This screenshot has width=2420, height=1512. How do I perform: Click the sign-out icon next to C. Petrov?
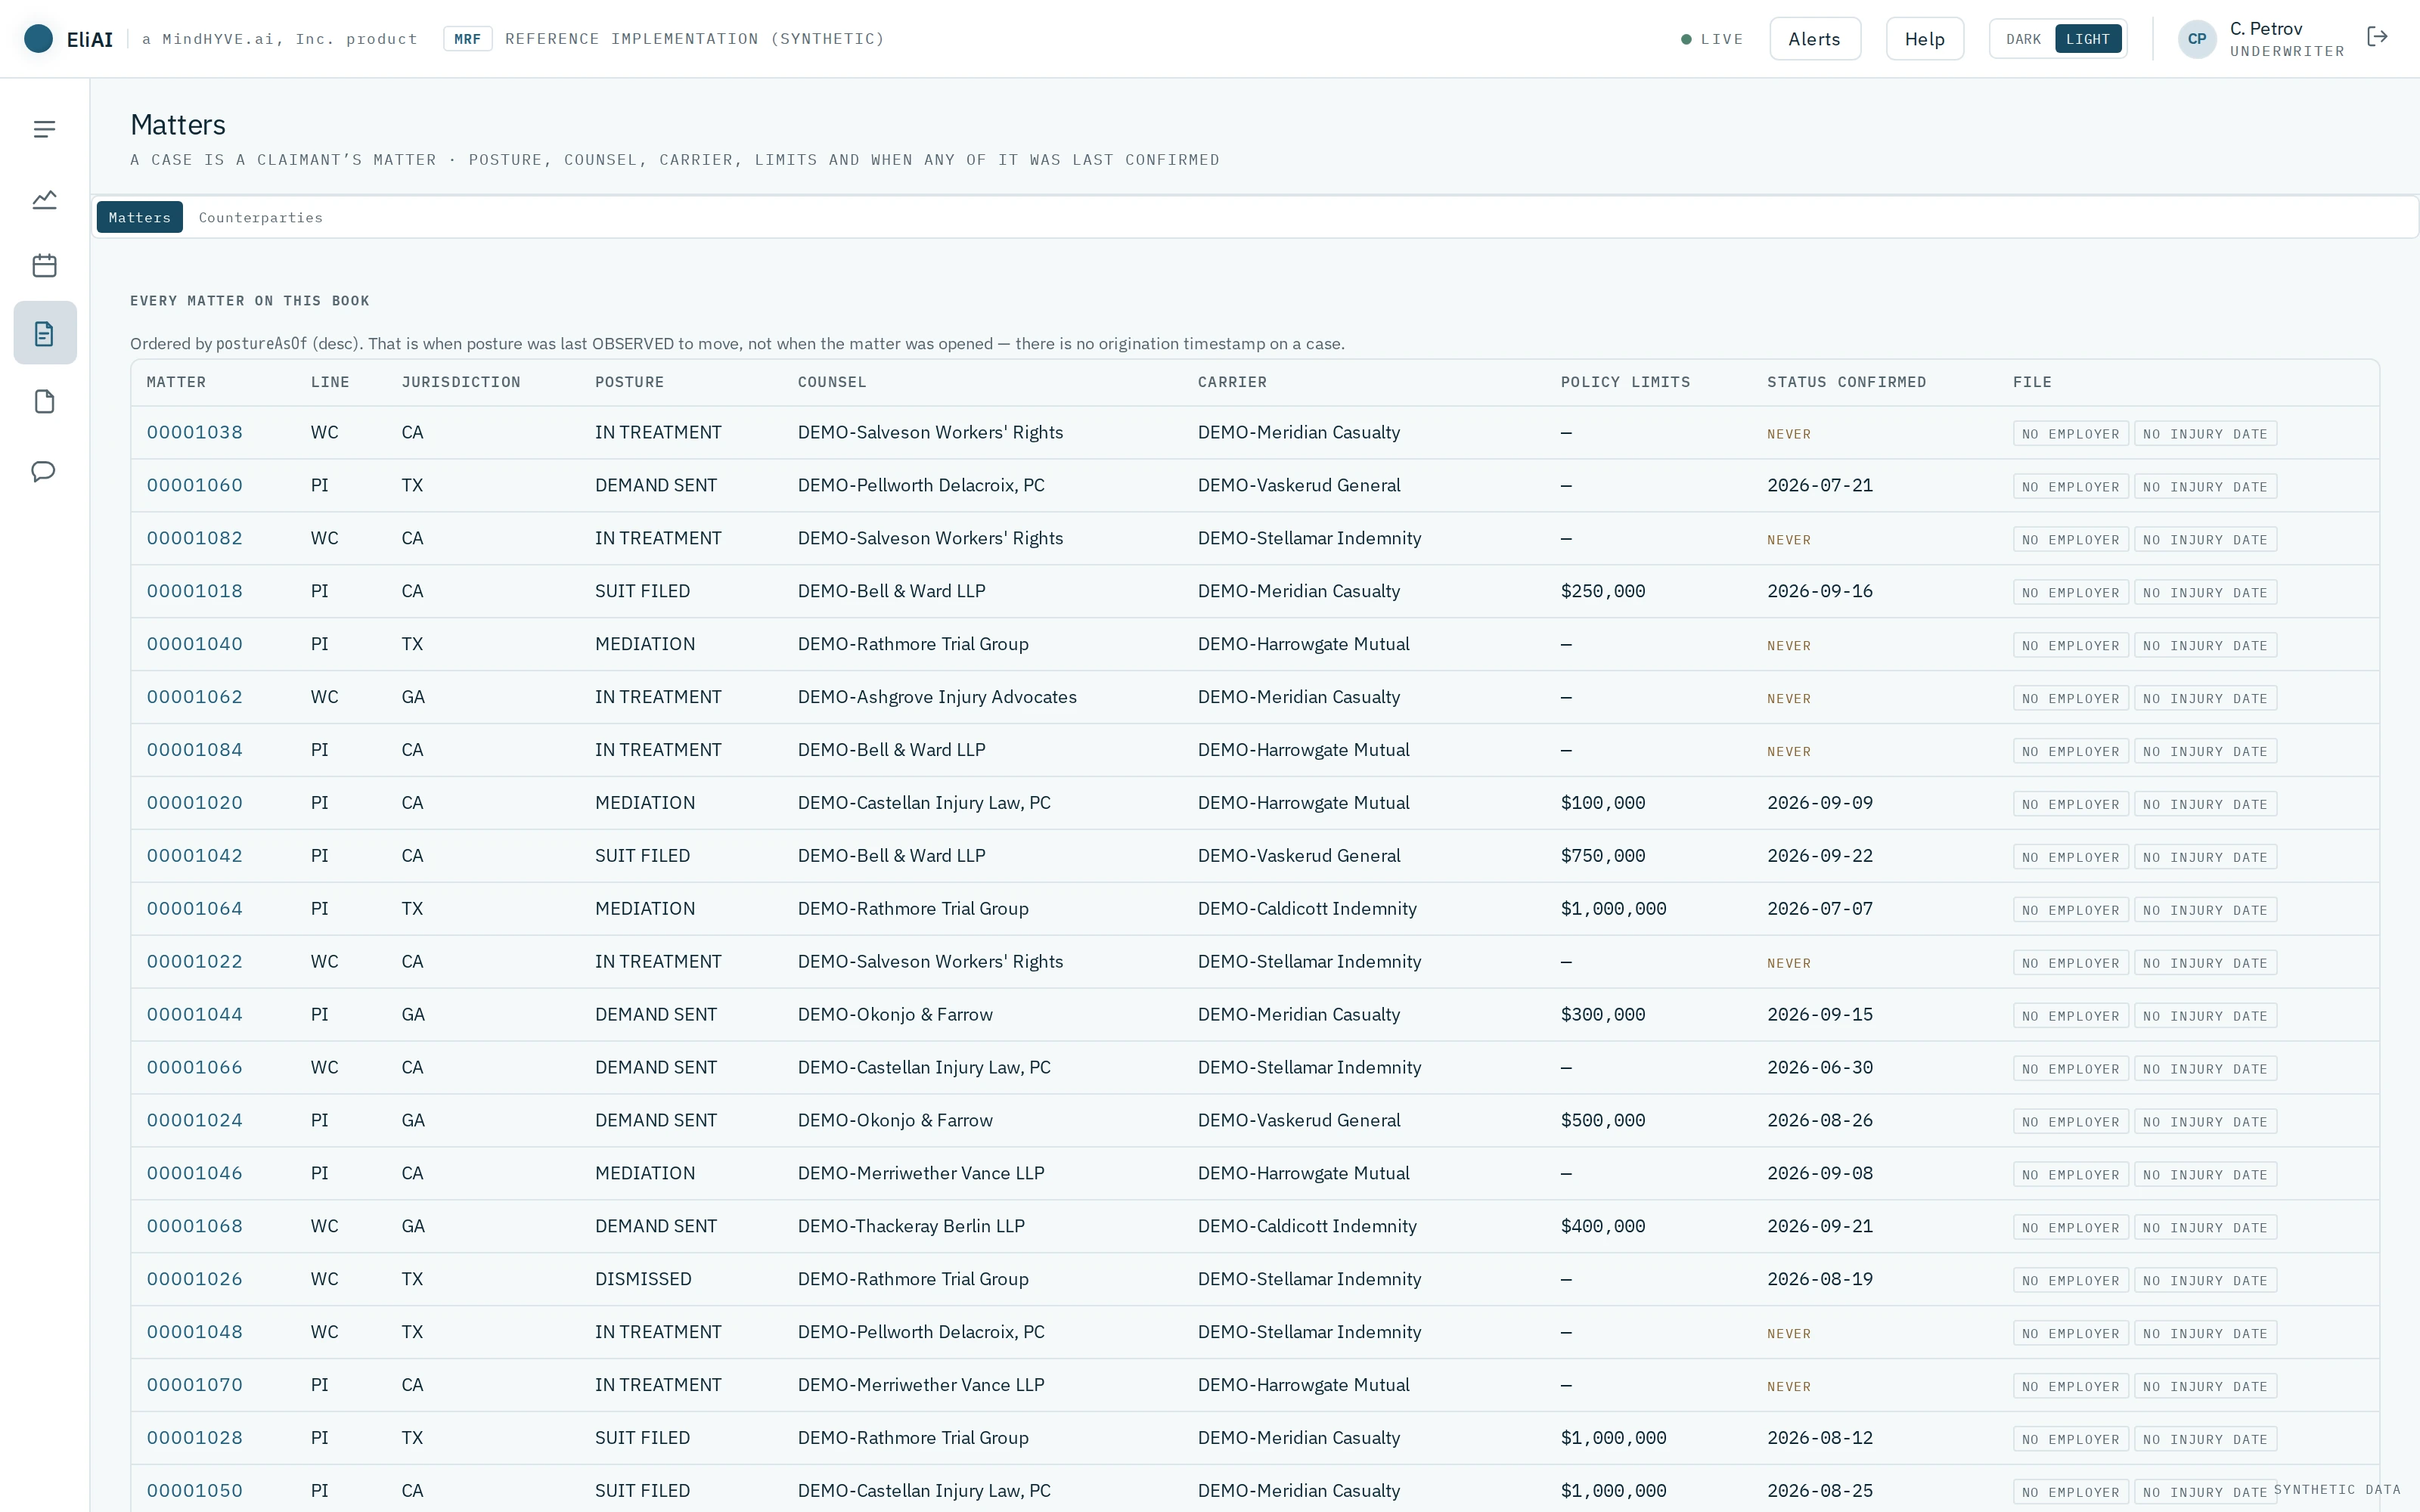[x=2377, y=37]
